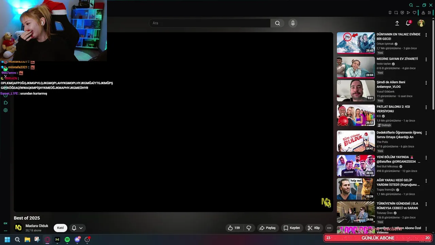Screen dimensions: 435x245
Task: Open the YouTube account avatar menu
Action: (421, 23)
